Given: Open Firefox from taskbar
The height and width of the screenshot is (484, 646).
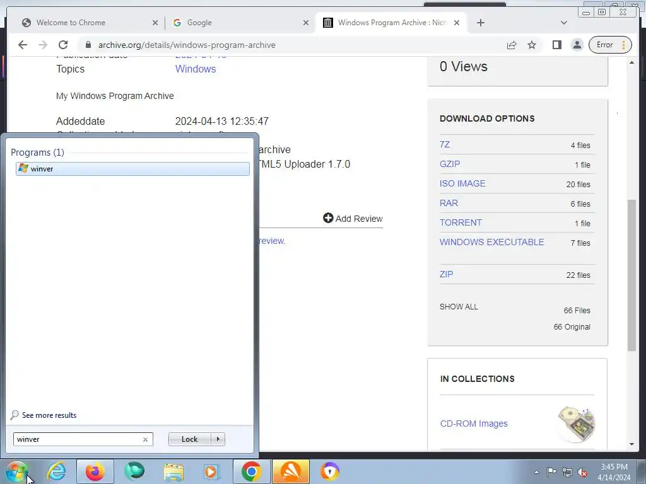Looking at the screenshot, I should tap(95, 471).
